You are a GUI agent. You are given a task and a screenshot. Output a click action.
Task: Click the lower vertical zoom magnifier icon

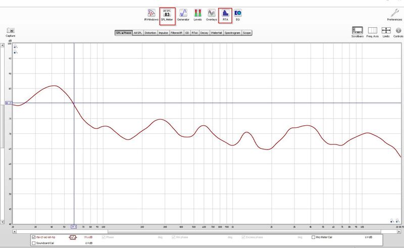(x=16, y=53)
